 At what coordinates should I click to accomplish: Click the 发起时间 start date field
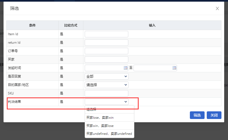point(107,68)
